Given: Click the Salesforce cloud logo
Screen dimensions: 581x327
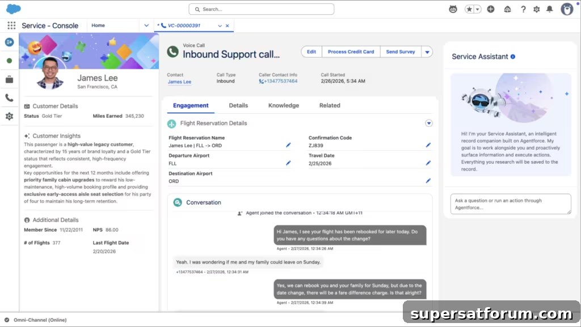Looking at the screenshot, I should pyautogui.click(x=14, y=9).
